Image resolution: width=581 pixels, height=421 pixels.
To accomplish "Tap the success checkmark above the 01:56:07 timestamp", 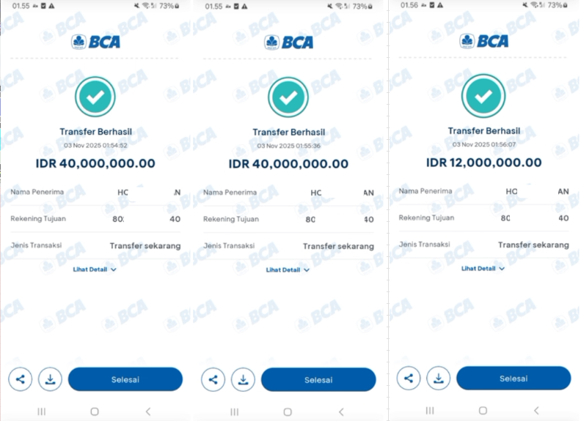I will pos(483,96).
